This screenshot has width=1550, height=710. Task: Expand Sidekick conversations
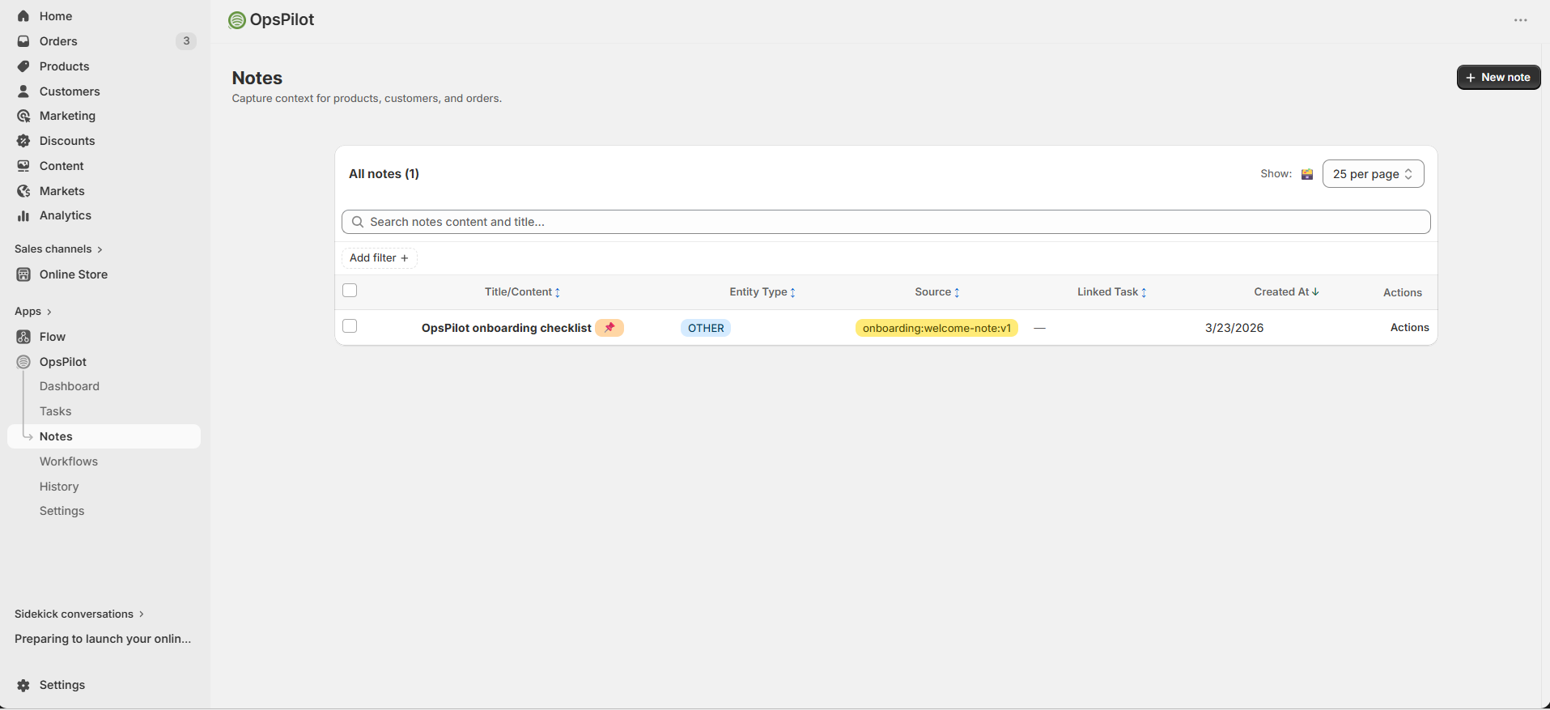tap(79, 614)
